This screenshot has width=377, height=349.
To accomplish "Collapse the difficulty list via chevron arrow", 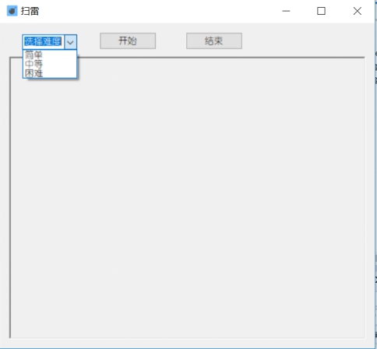I will pyautogui.click(x=70, y=42).
